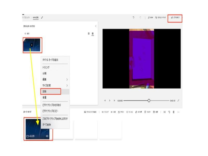Image resolution: width=208 pixels, height=156 pixels.
Task: Expand preview to full screen
Action: (178, 100)
